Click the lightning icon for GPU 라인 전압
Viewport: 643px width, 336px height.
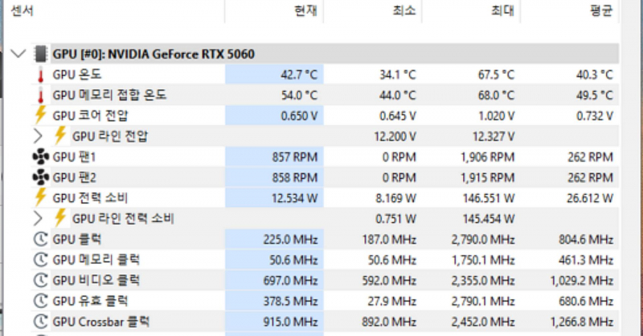(60, 136)
